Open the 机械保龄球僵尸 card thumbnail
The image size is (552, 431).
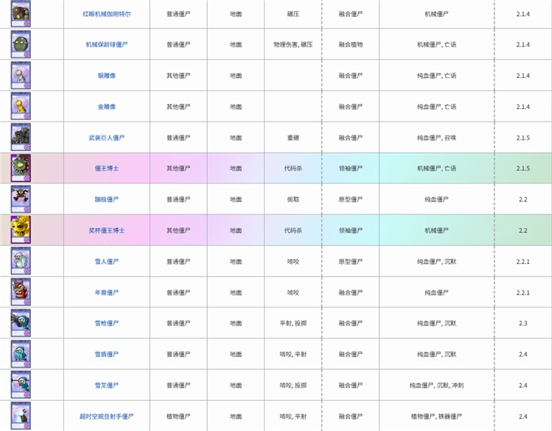[20, 45]
